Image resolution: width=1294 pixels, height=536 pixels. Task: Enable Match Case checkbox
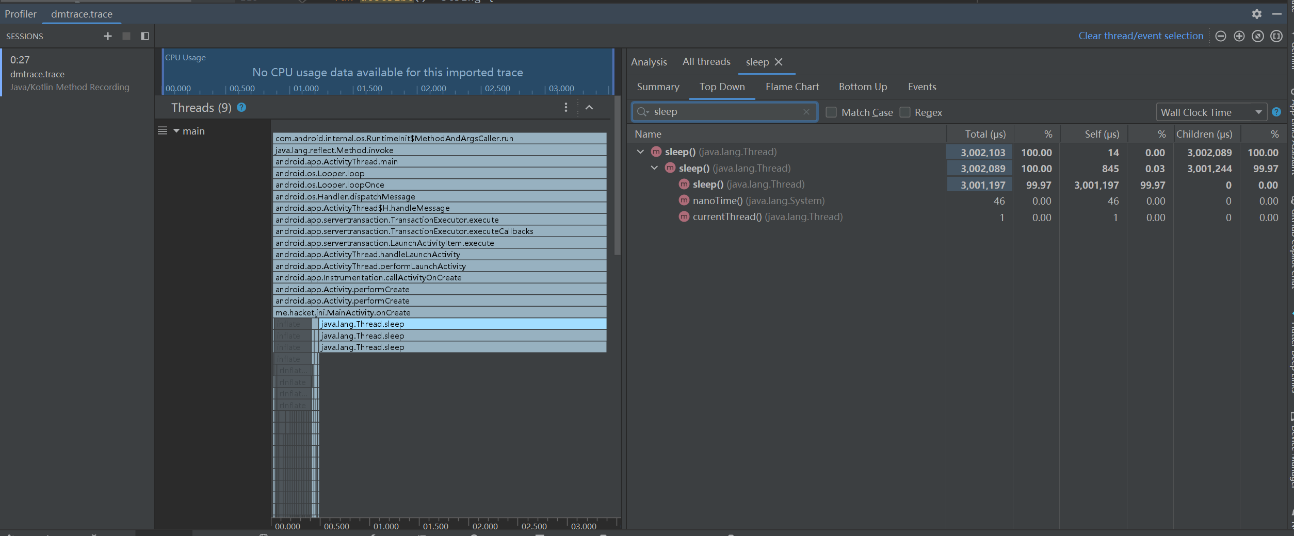pos(831,112)
